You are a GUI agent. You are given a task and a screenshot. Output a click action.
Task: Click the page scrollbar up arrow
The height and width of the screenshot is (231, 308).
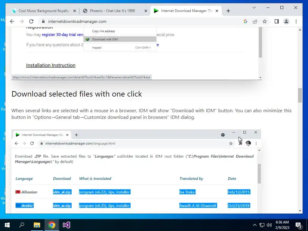click(x=300, y=30)
